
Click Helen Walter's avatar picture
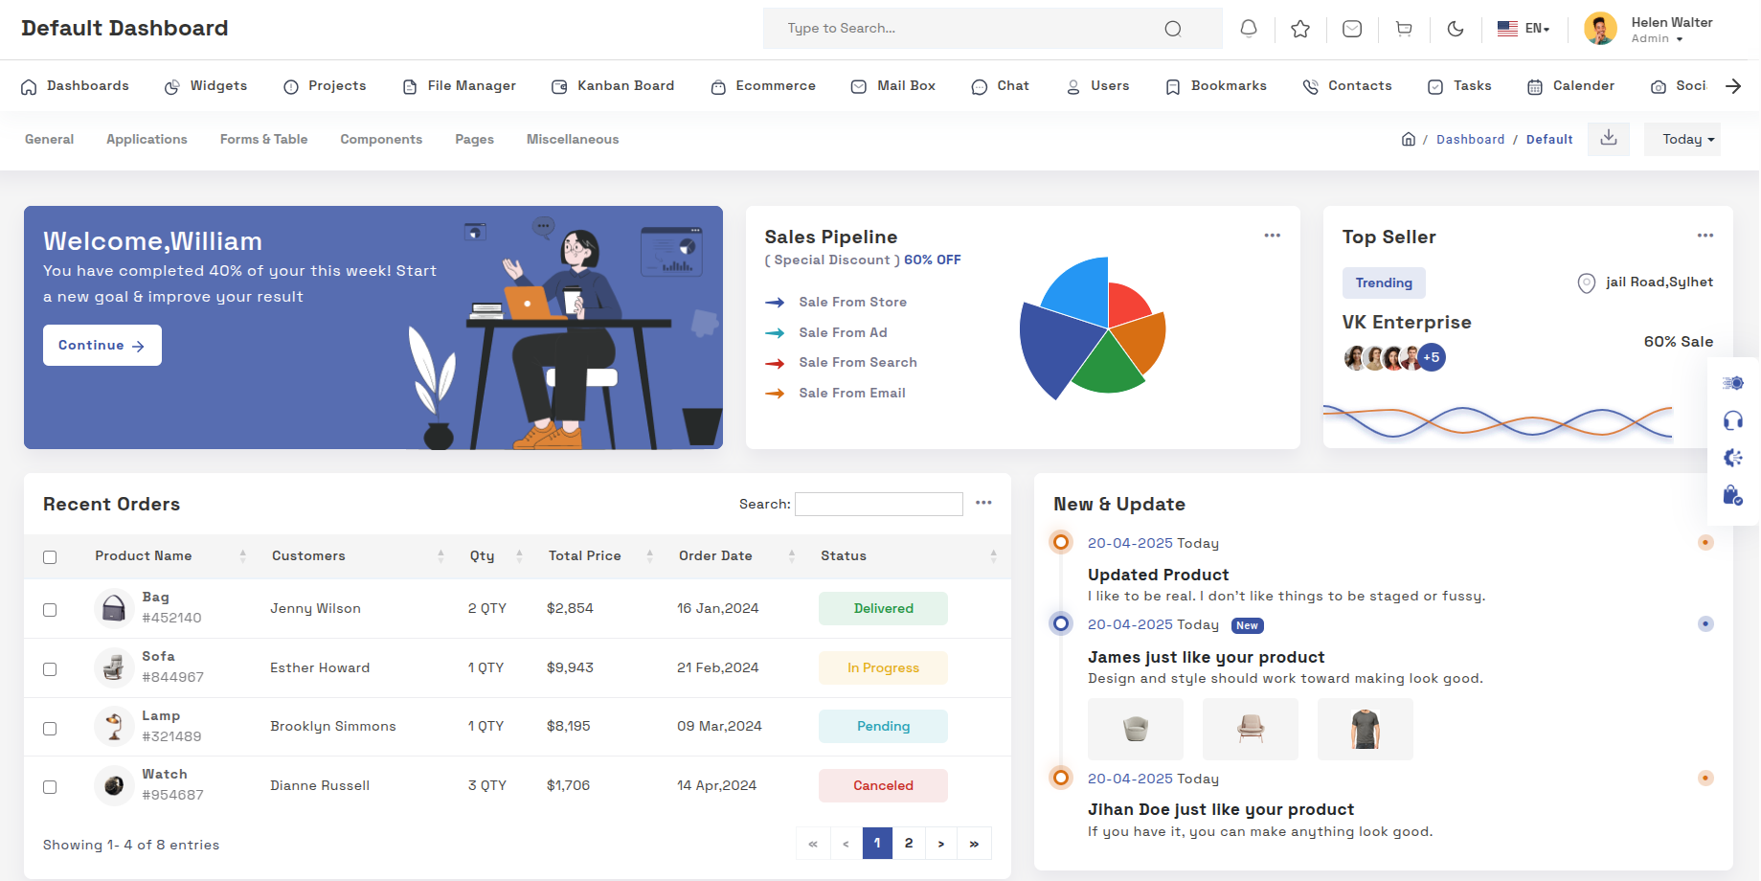(x=1600, y=29)
